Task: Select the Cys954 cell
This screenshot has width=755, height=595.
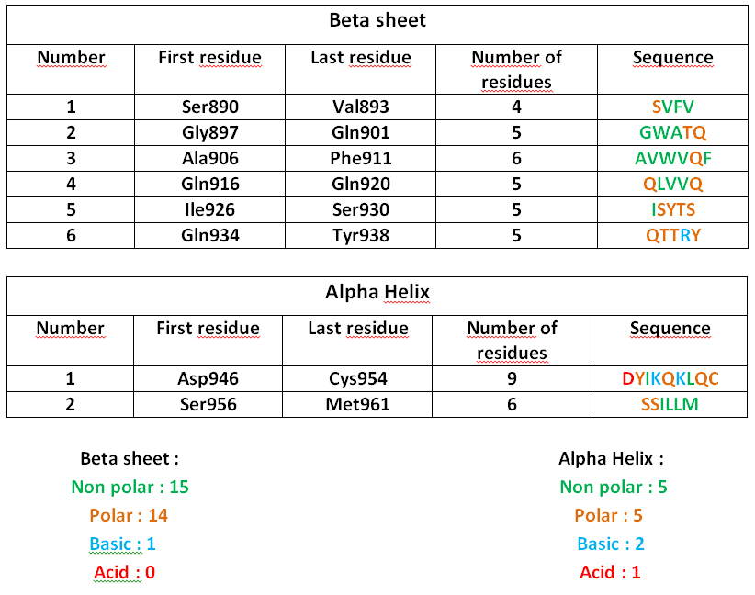Action: (358, 378)
